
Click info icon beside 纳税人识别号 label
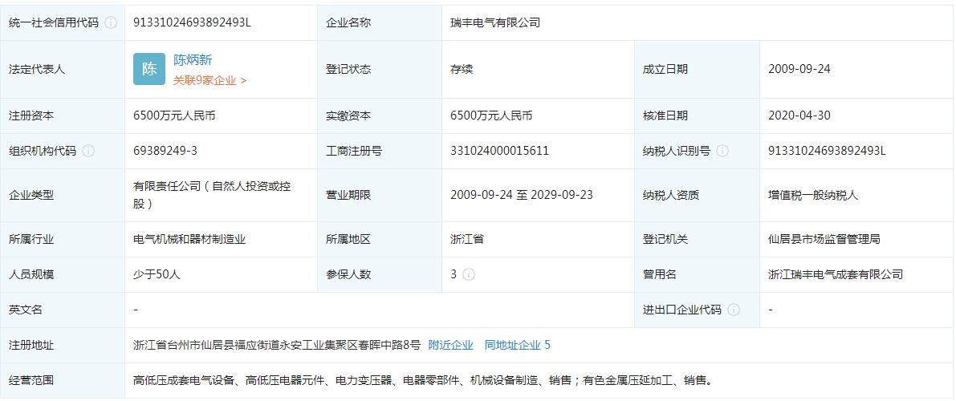(722, 151)
